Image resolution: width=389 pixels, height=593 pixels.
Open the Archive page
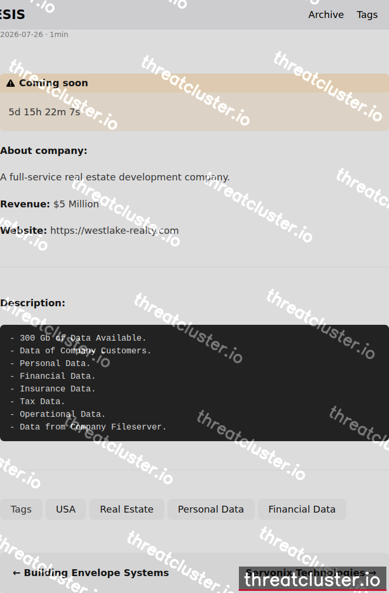pos(326,15)
